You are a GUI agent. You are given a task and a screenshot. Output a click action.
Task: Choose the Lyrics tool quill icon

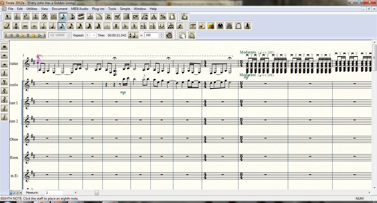(145, 17)
